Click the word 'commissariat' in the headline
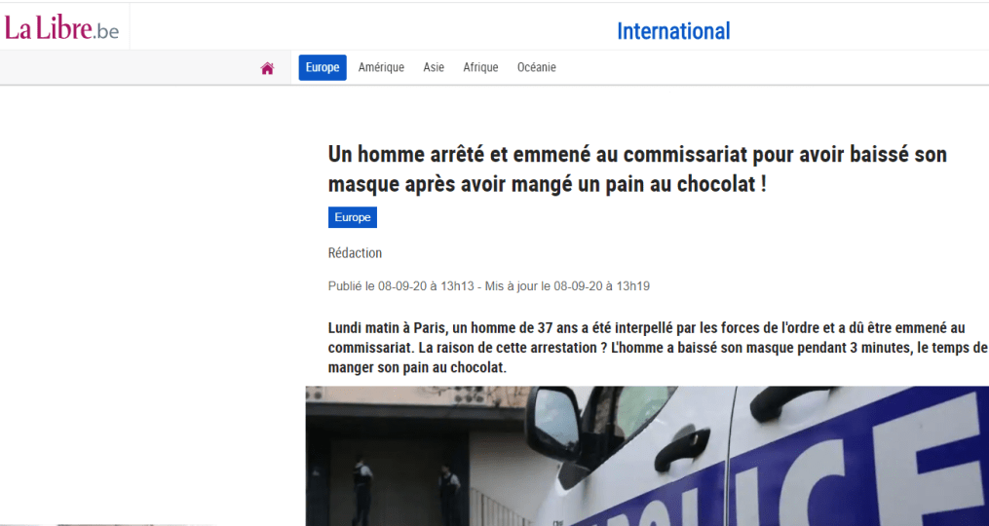The height and width of the screenshot is (526, 989). point(686,155)
